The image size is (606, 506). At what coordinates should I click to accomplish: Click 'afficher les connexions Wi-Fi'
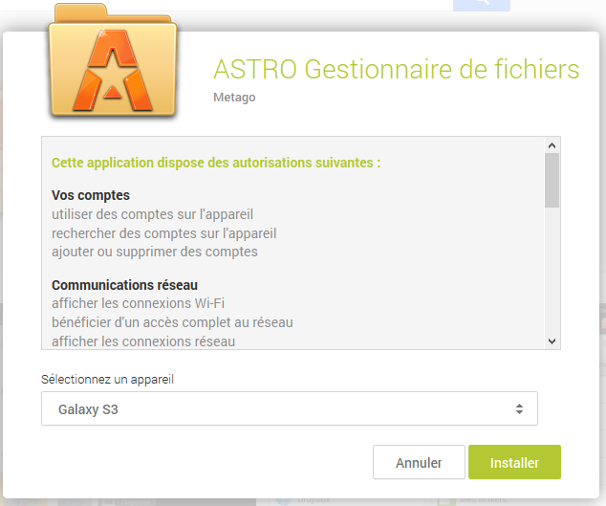coord(138,303)
